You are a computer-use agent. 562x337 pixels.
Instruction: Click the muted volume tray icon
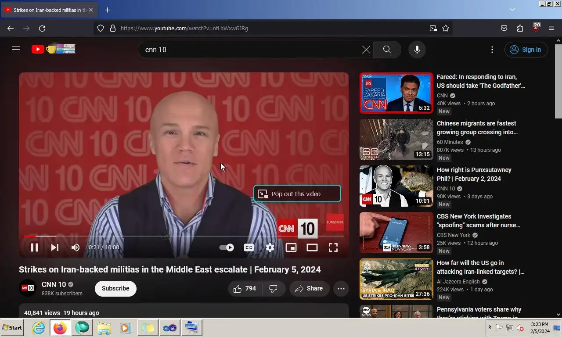tap(520, 328)
